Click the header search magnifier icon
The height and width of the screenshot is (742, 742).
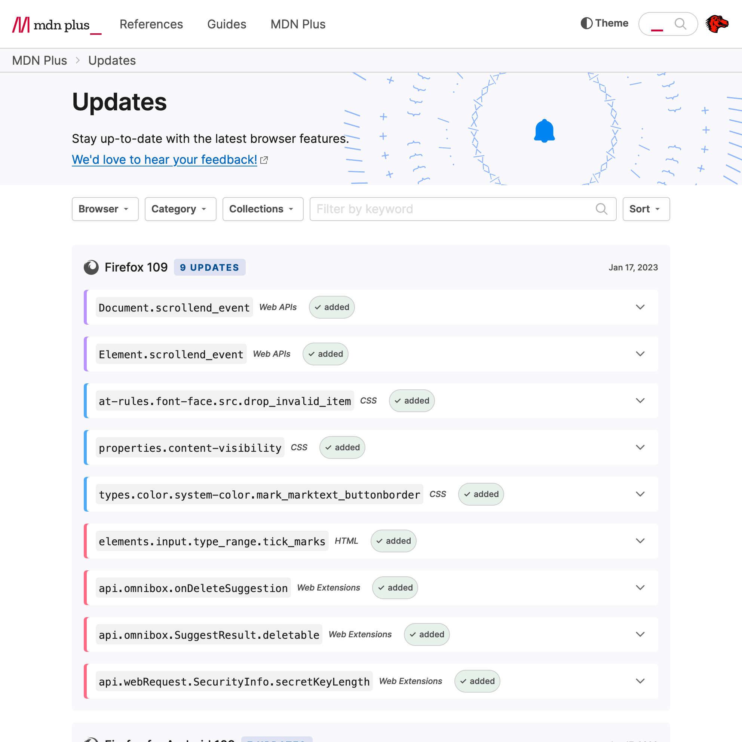[680, 24]
